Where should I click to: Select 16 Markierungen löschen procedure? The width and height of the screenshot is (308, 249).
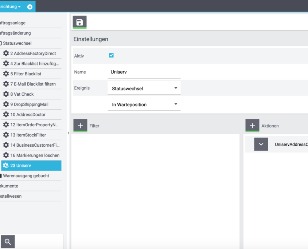[31, 155]
